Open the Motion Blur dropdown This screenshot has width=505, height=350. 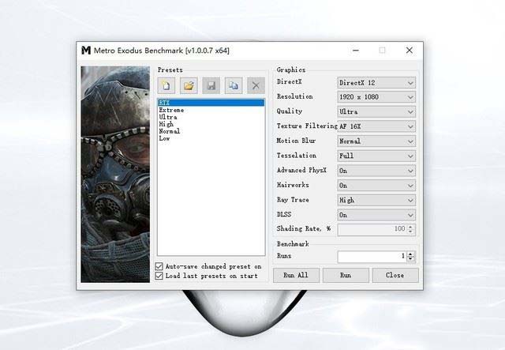376,141
